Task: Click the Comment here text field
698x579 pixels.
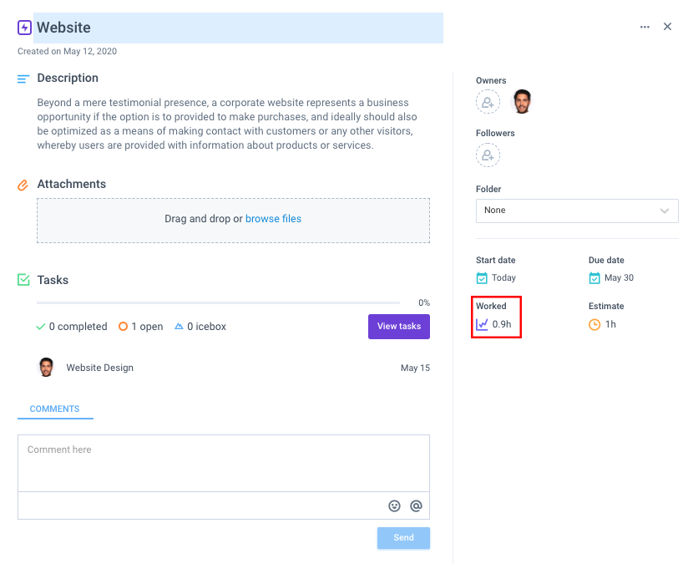Action: point(224,463)
